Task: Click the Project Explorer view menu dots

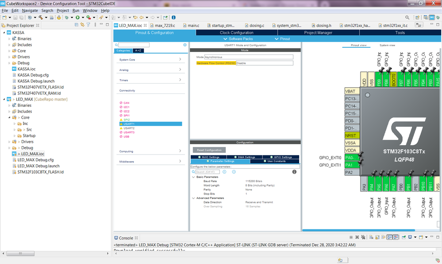Action: tap(95, 25)
